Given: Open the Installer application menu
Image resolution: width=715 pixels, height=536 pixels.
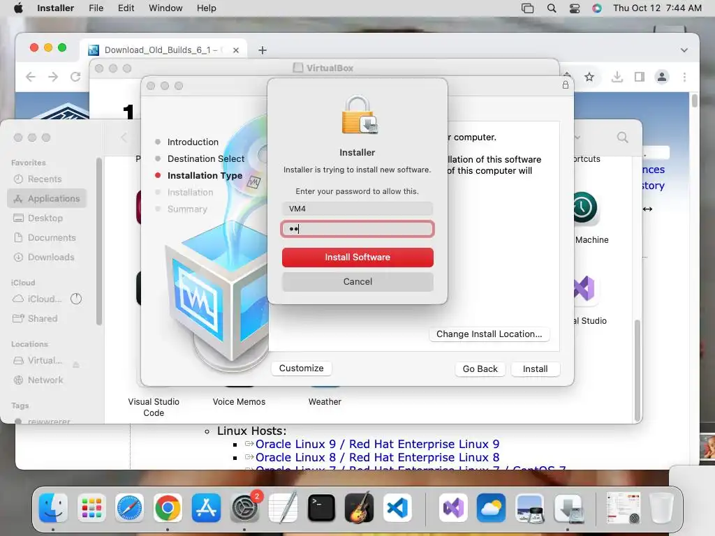Looking at the screenshot, I should click(55, 8).
